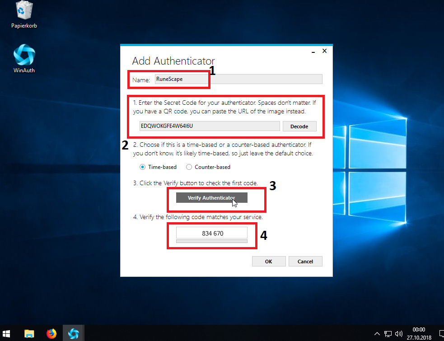Confirm the dialog with OK
Screen dimensions: 444x341
269,262
